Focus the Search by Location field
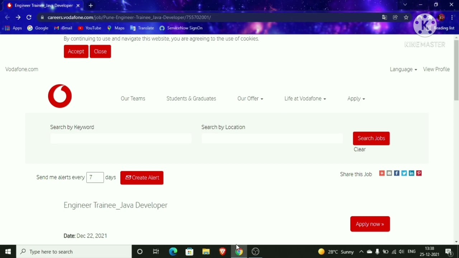The image size is (459, 258). (x=272, y=138)
